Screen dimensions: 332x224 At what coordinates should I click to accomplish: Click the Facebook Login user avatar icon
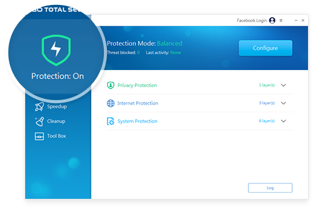coord(272,20)
